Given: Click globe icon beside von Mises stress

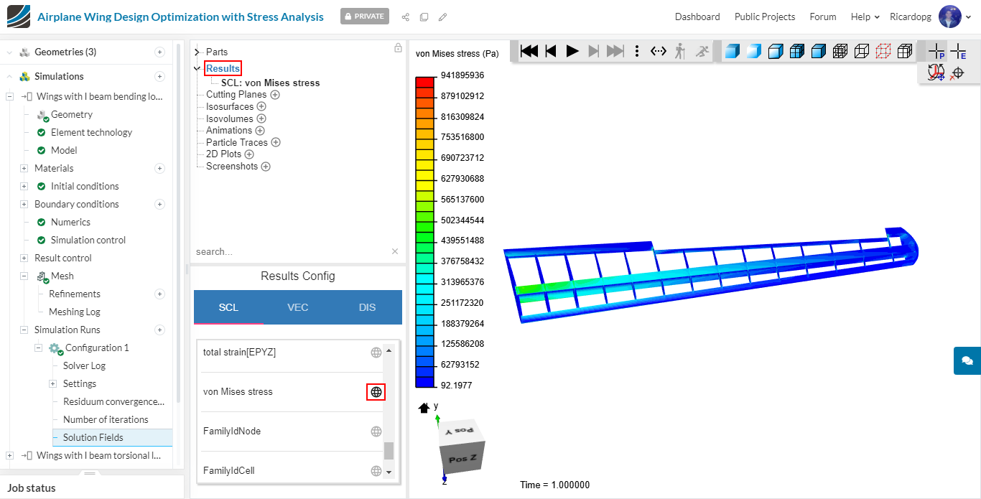Looking at the screenshot, I should point(376,392).
